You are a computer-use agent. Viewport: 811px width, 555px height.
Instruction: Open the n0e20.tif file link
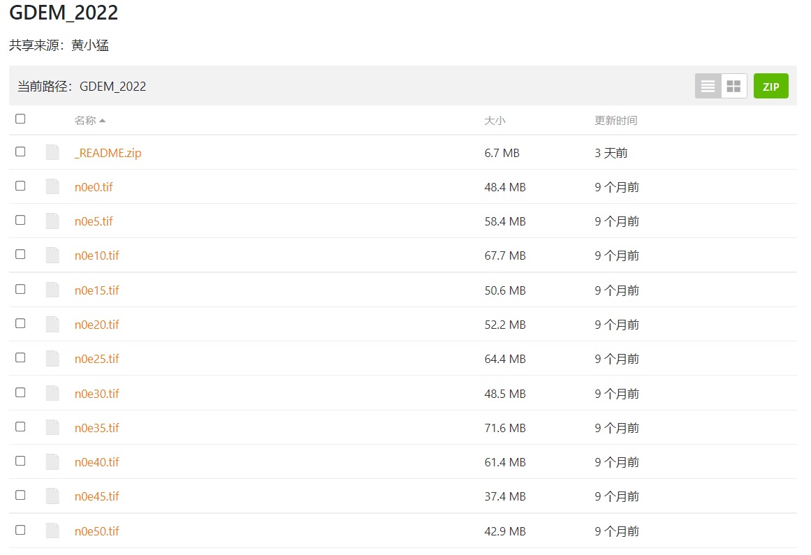[x=96, y=325]
